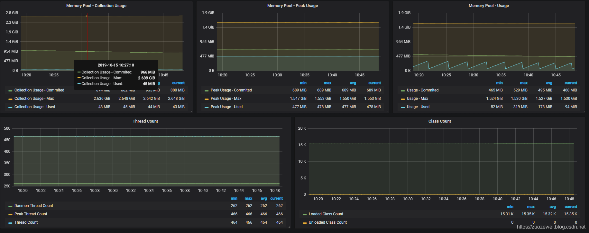This screenshot has height=233, width=589.
Task: Sort Peak Usage legend by avg column
Action: pyautogui.click(x=353, y=83)
